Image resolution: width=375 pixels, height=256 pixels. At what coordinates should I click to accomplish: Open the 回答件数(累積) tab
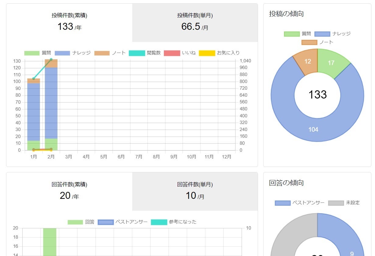[69, 192]
